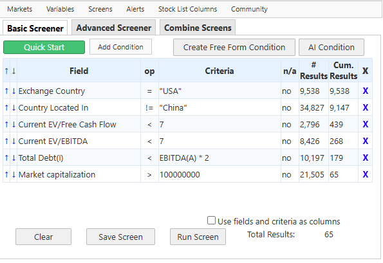Switch to Combine Screens tab
The height and width of the screenshot is (263, 383).
(x=198, y=28)
